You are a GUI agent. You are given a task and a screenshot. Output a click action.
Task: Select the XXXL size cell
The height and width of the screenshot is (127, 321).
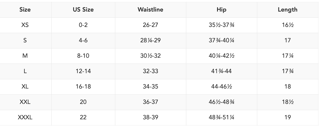click(x=25, y=117)
